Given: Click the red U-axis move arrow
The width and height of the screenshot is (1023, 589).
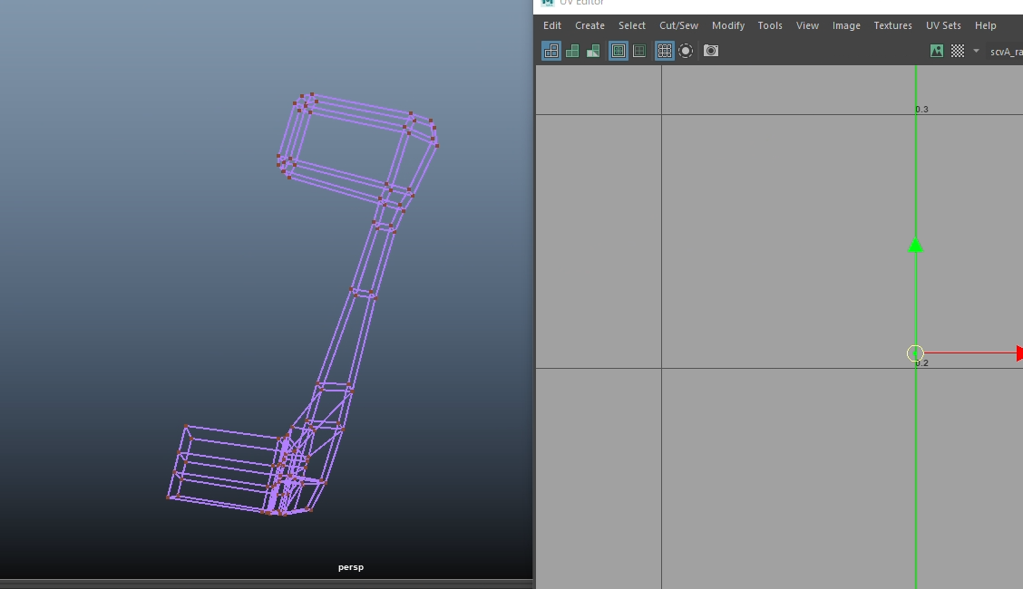Looking at the screenshot, I should pyautogui.click(x=1018, y=353).
